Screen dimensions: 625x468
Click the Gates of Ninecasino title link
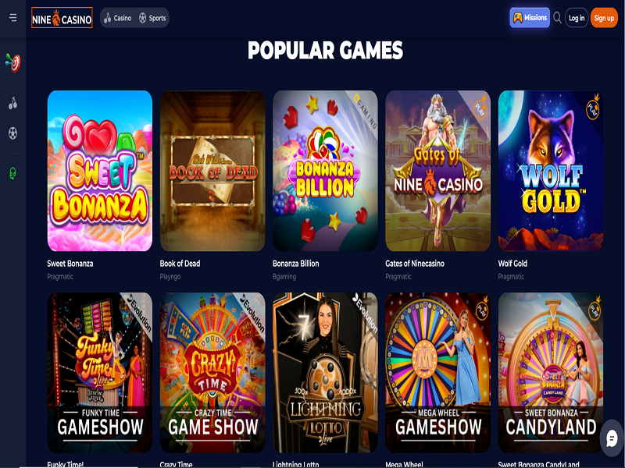coord(415,264)
